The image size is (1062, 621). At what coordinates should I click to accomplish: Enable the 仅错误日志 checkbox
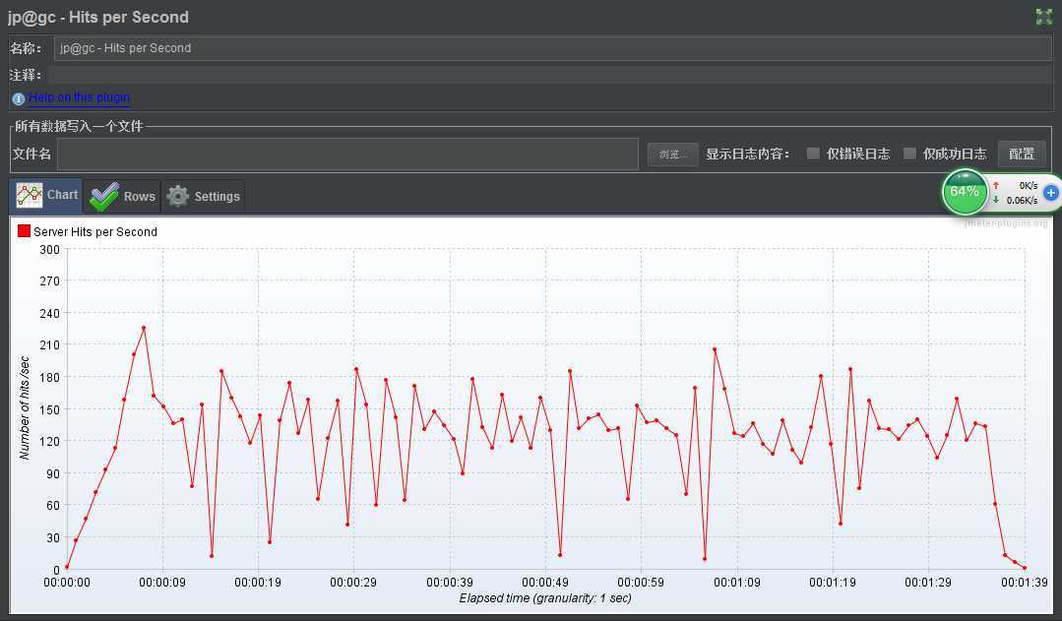[x=813, y=154]
